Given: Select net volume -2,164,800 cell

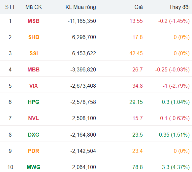Looking at the screenshot, I should point(83,135).
